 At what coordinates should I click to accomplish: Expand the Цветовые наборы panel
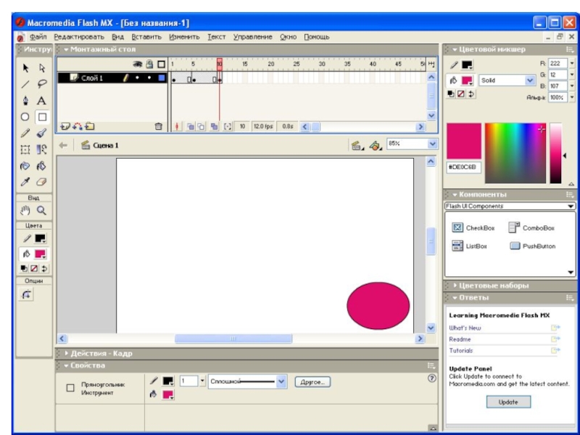pos(493,286)
